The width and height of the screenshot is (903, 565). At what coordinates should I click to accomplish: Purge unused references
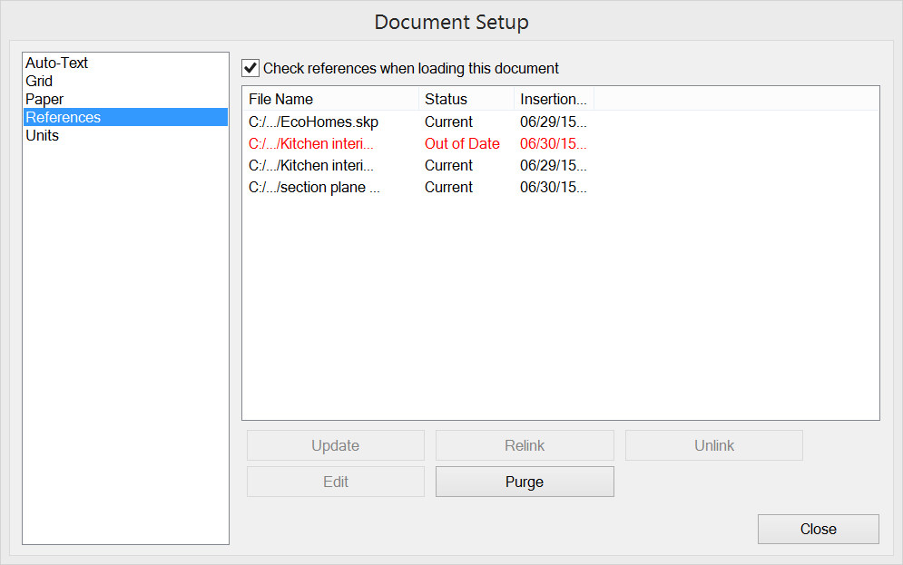[x=525, y=482]
